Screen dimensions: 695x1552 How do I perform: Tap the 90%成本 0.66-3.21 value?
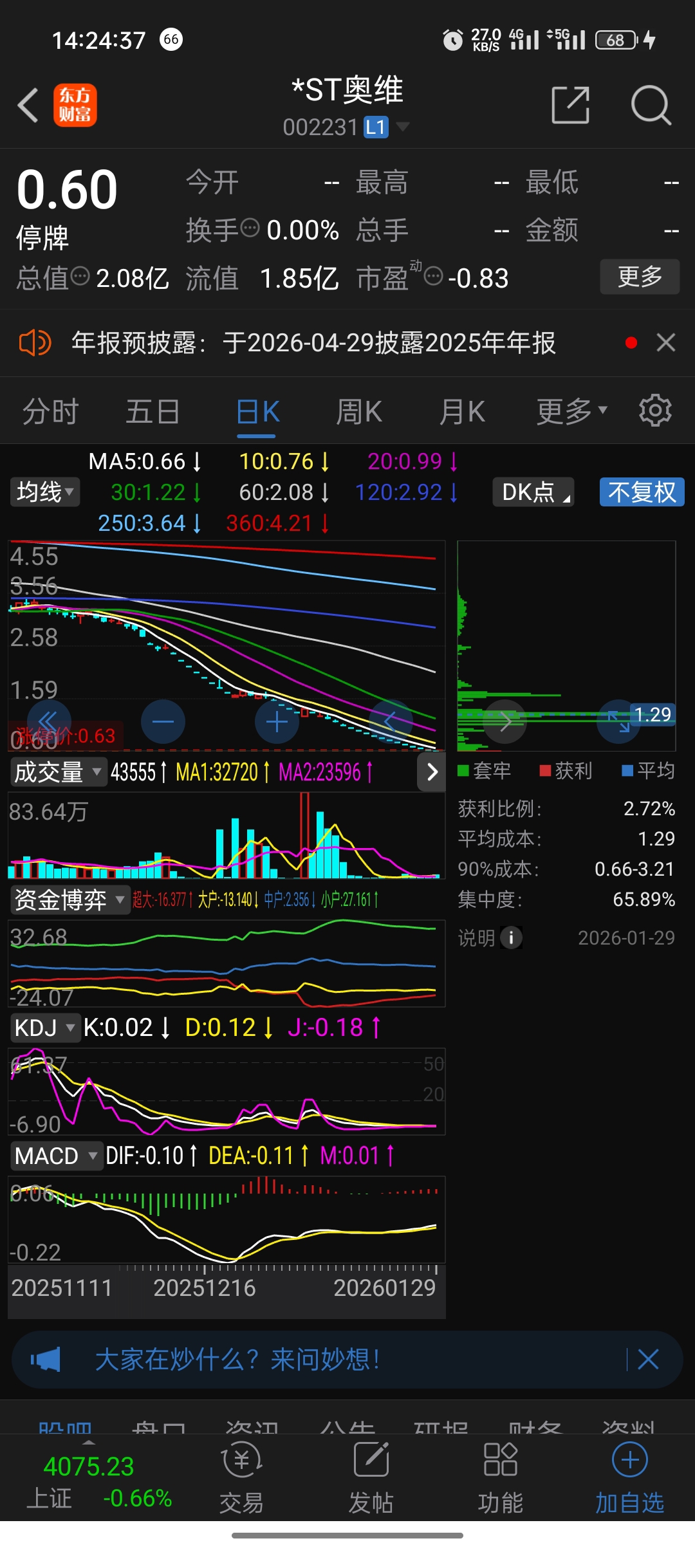pyautogui.click(x=635, y=869)
